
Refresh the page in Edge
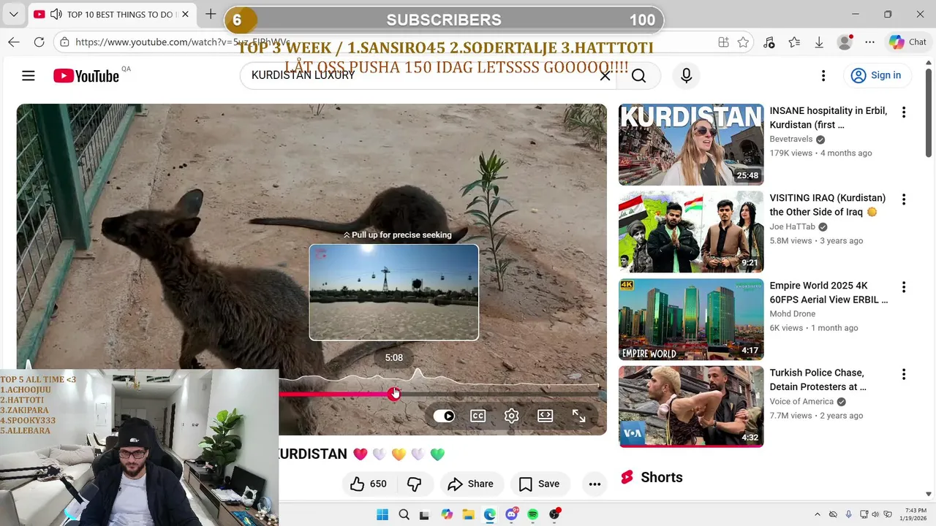pyautogui.click(x=39, y=42)
